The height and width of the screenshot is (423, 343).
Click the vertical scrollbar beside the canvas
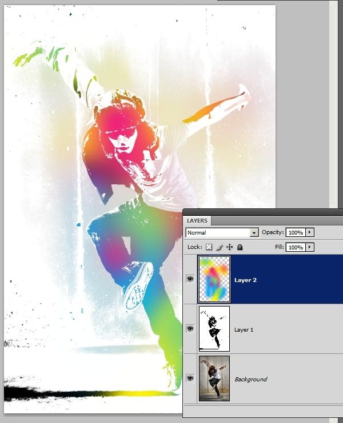pos(333,105)
